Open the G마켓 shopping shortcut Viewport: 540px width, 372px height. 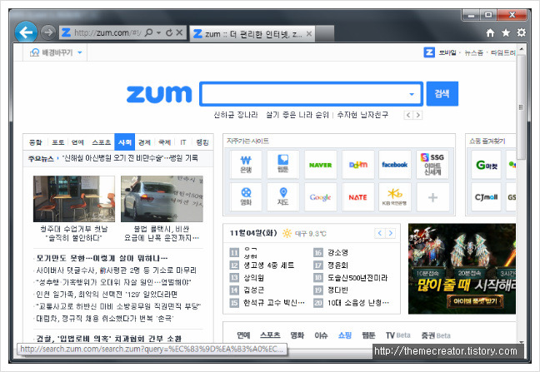(487, 165)
